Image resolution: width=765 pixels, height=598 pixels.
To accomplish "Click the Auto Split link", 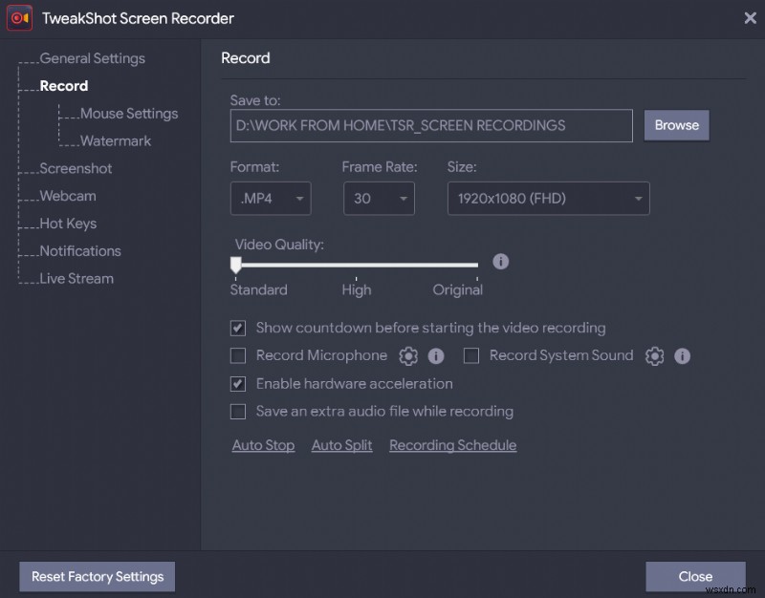I will click(341, 445).
